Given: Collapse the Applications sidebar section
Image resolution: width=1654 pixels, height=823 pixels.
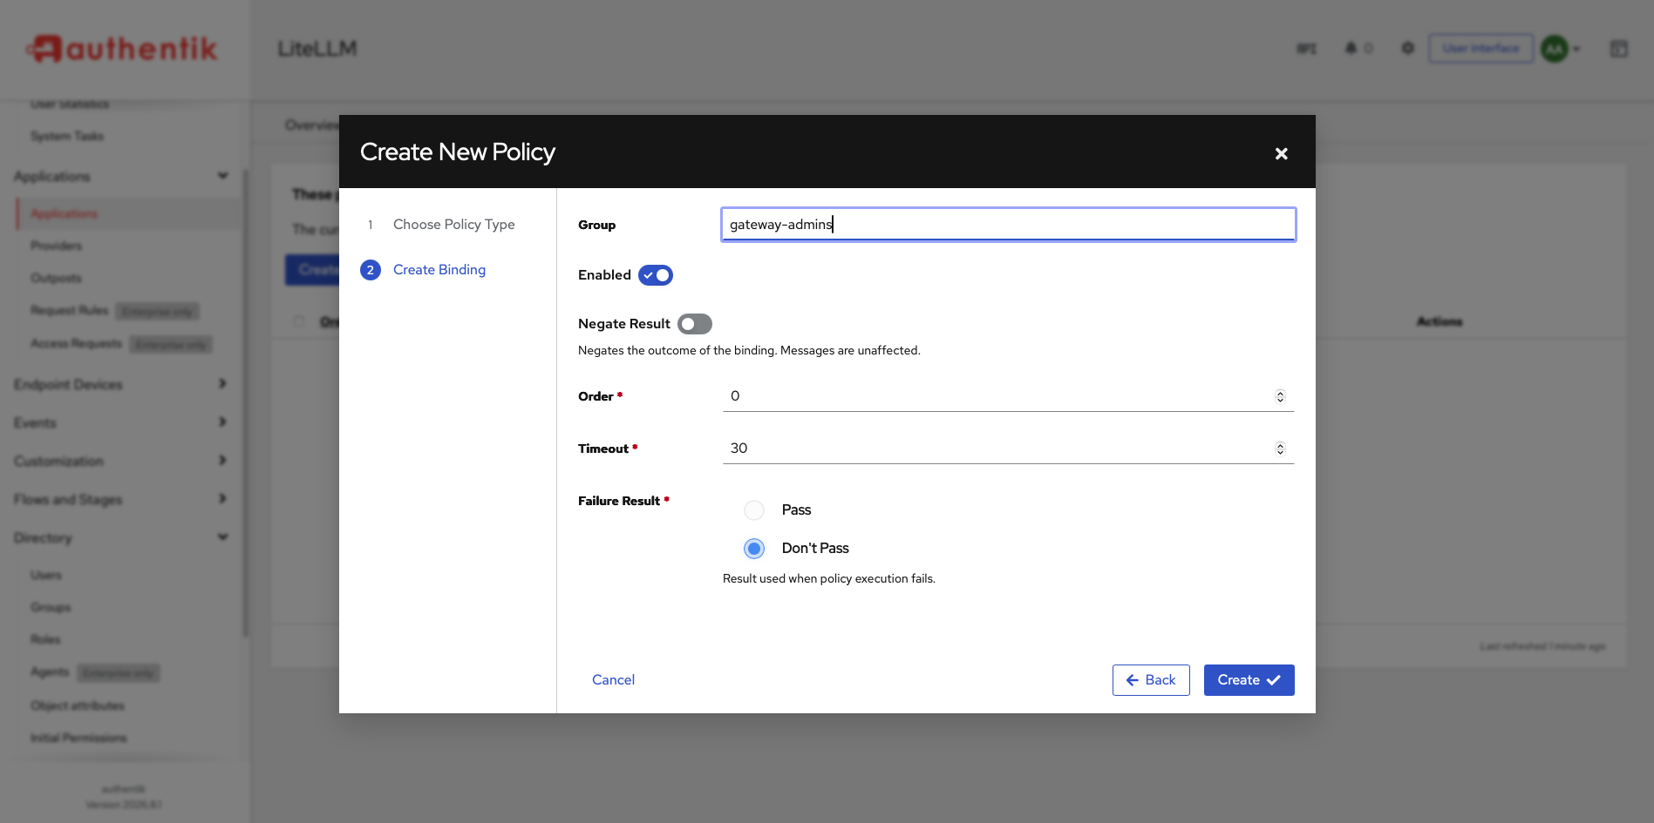Looking at the screenshot, I should point(223,176).
